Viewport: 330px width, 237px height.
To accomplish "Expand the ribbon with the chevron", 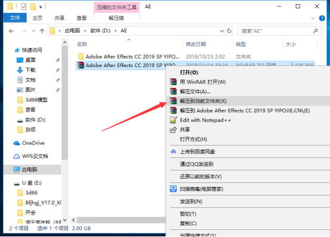I will [x=313, y=18].
